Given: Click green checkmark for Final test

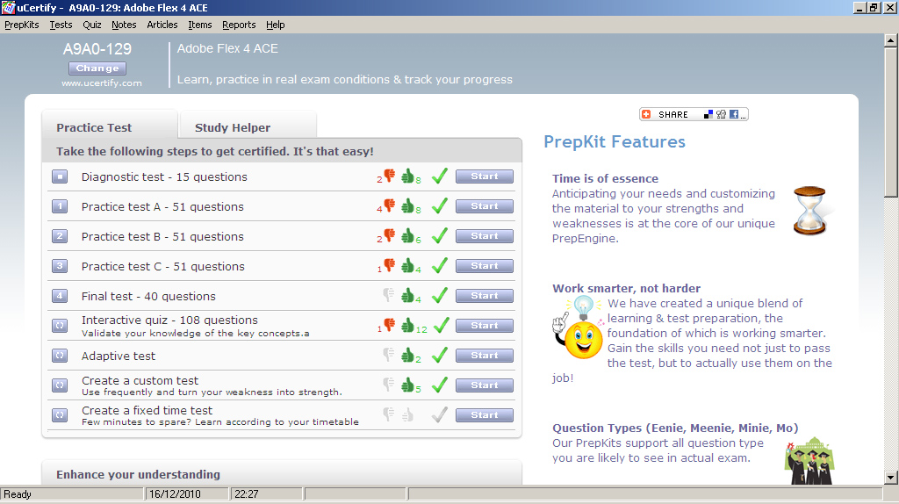Looking at the screenshot, I should (x=440, y=295).
